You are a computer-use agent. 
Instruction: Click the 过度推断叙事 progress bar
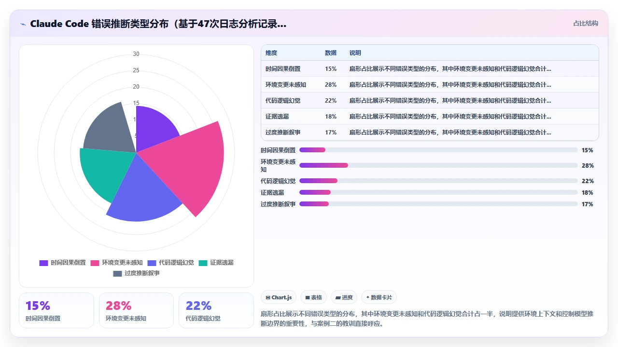[438, 204]
